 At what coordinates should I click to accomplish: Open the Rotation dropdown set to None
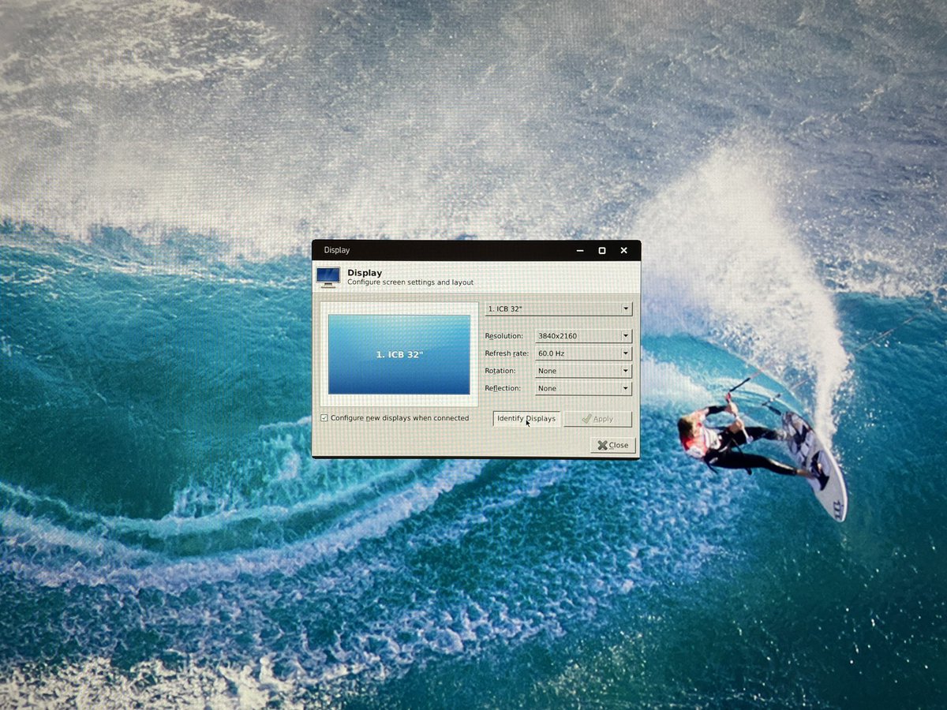coord(583,371)
